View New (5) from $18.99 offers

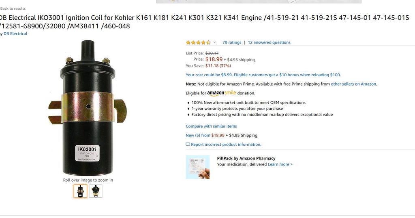pos(205,135)
